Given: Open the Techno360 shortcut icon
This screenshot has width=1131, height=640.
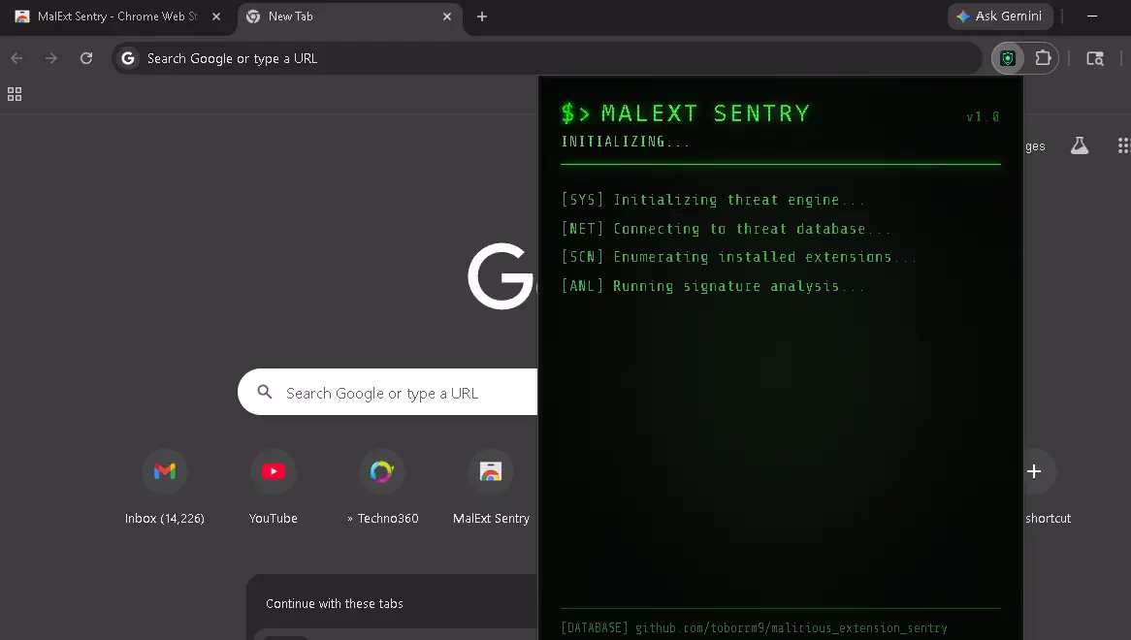Looking at the screenshot, I should pyautogui.click(x=382, y=471).
